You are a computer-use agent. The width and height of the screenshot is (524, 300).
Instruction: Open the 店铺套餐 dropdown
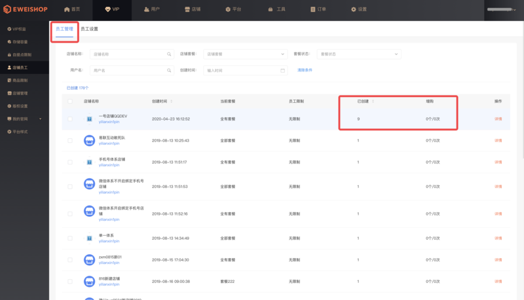coord(243,54)
